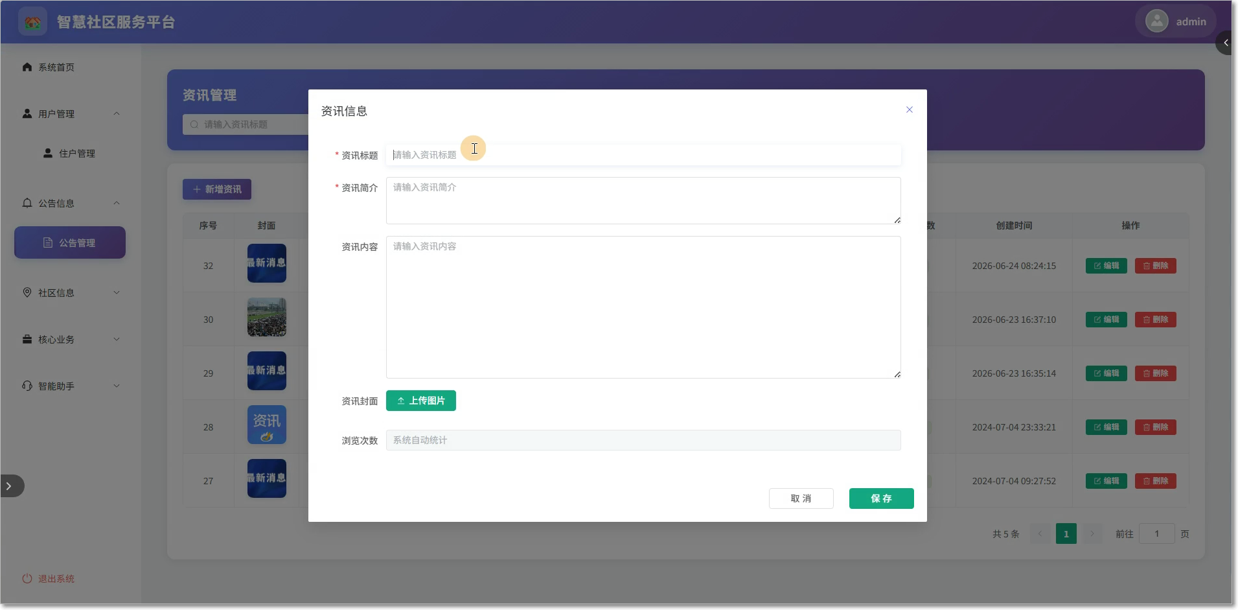Close the 资讯信息 dialog with X icon
Screen dimensions: 1238x610
[909, 110]
